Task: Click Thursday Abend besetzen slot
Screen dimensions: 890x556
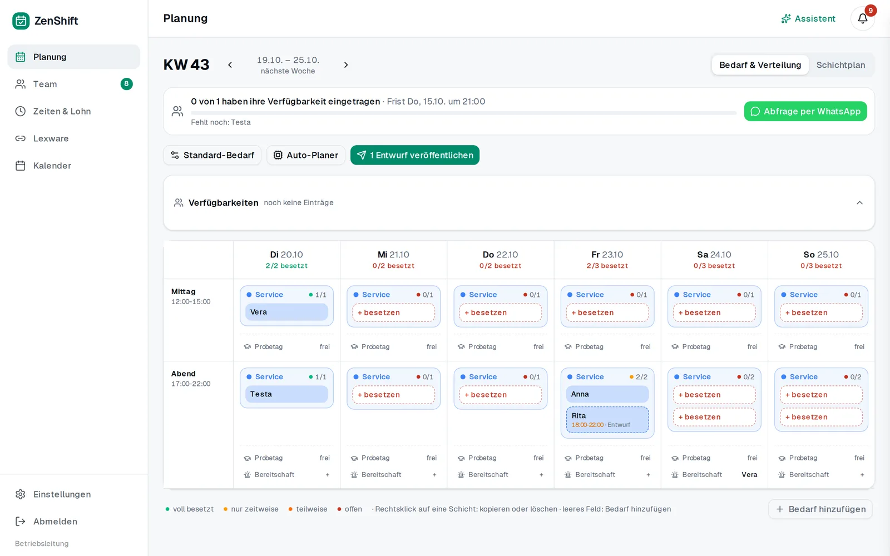Action: click(501, 395)
